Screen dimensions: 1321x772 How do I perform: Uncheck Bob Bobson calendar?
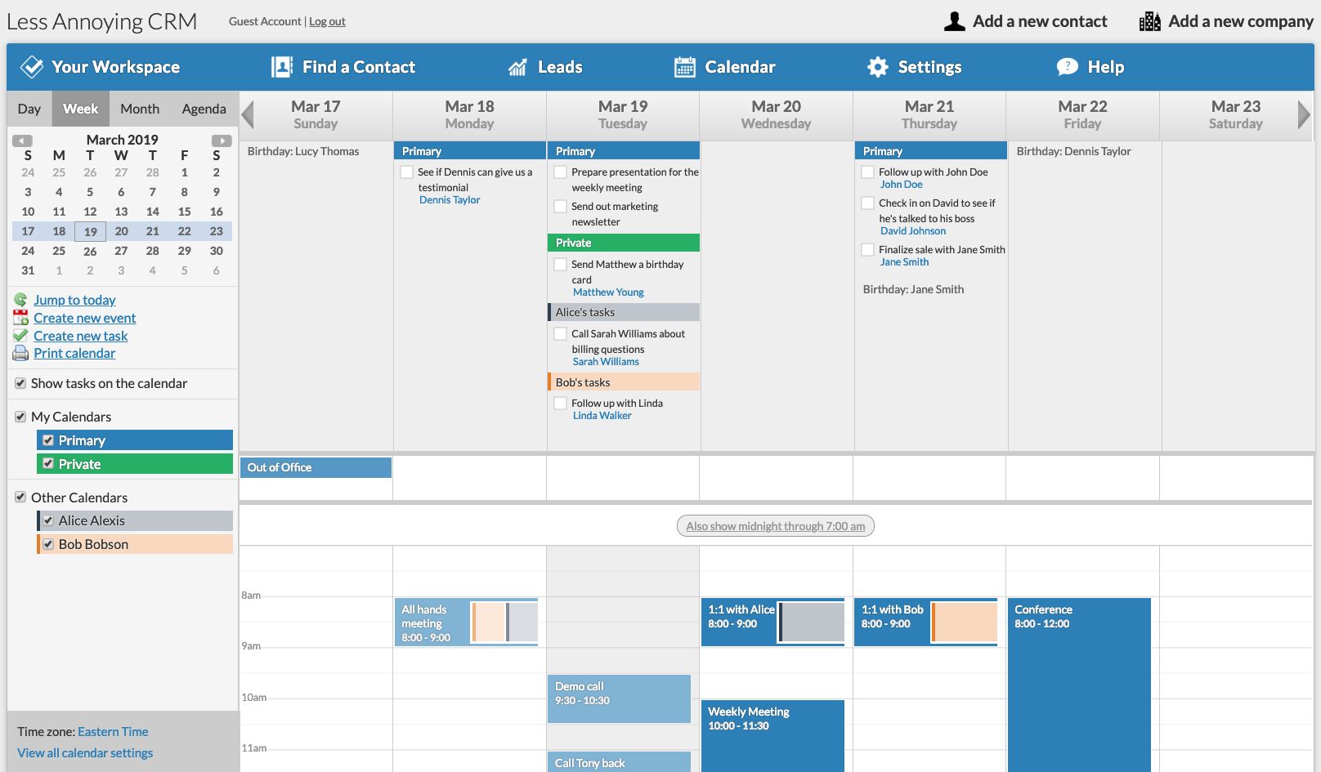point(48,544)
